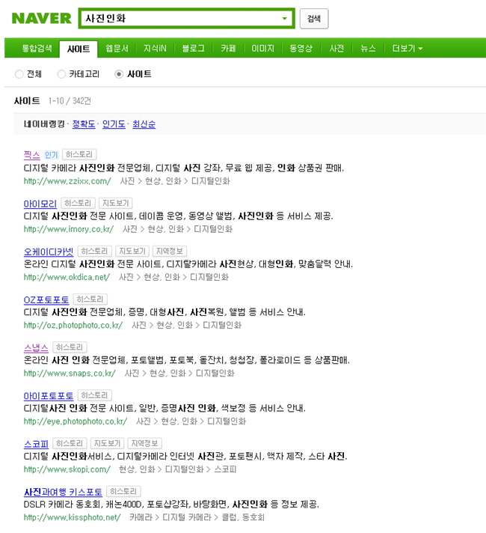This screenshot has height=533, width=486.
Task: Open the 아이모리 site link
Action: 40,204
